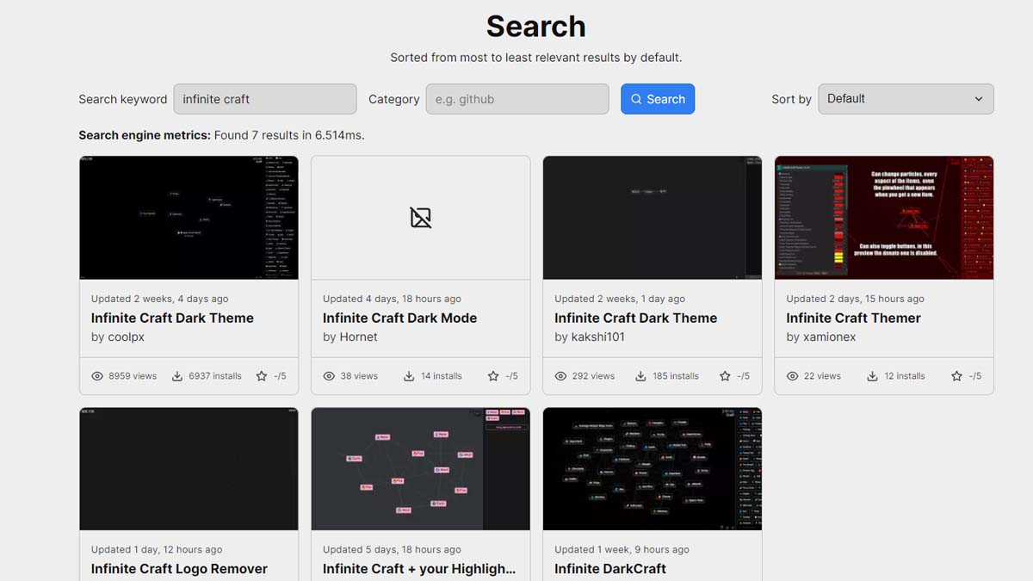Open Infinite Craft Logo Remover result
Viewport: 1033px width, 581px height.
tap(179, 569)
